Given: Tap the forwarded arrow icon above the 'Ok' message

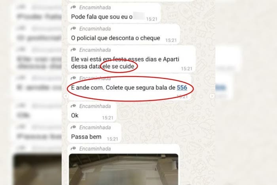Looking at the screenshot, I should coord(73,106).
